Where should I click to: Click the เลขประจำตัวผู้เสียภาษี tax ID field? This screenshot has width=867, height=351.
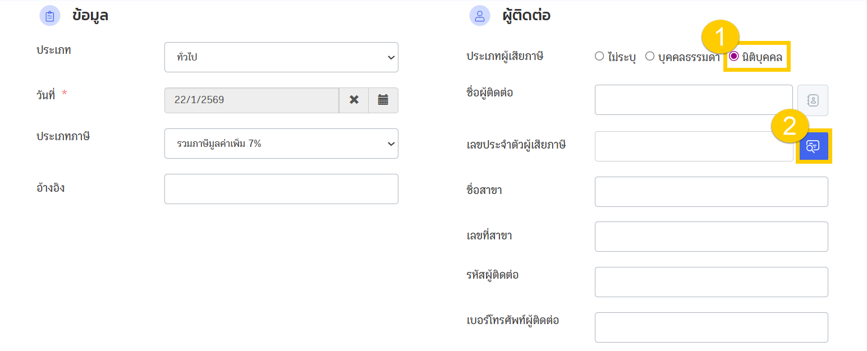coord(694,146)
